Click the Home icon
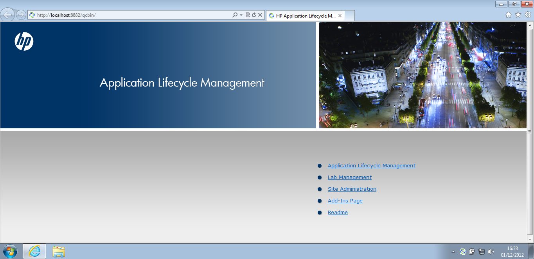Screen dimensions: 534x259 click(508, 15)
